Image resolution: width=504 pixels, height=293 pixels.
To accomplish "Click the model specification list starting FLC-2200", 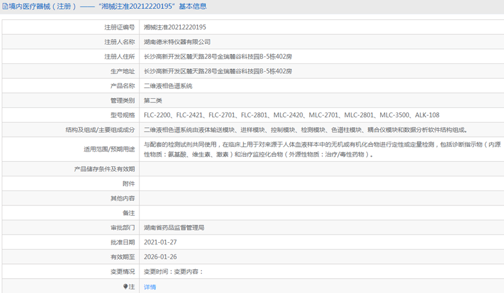I will pyautogui.click(x=291, y=115).
